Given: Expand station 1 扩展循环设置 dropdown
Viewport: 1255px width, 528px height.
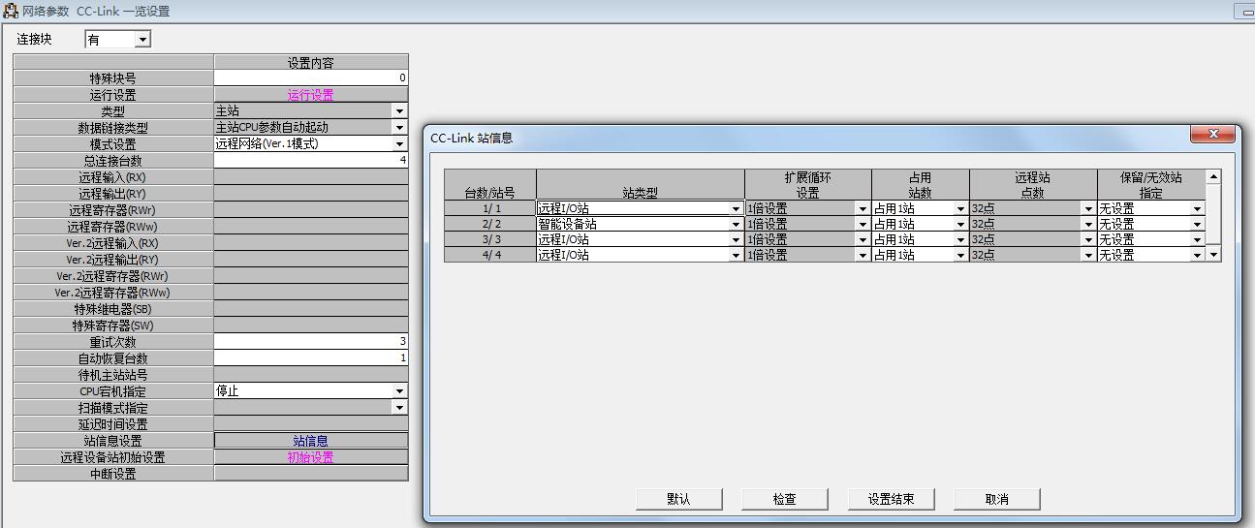Looking at the screenshot, I should [863, 209].
